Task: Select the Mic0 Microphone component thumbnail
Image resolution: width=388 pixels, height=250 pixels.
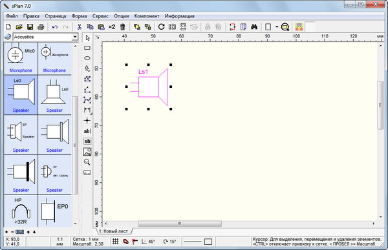Action: [x=21, y=58]
